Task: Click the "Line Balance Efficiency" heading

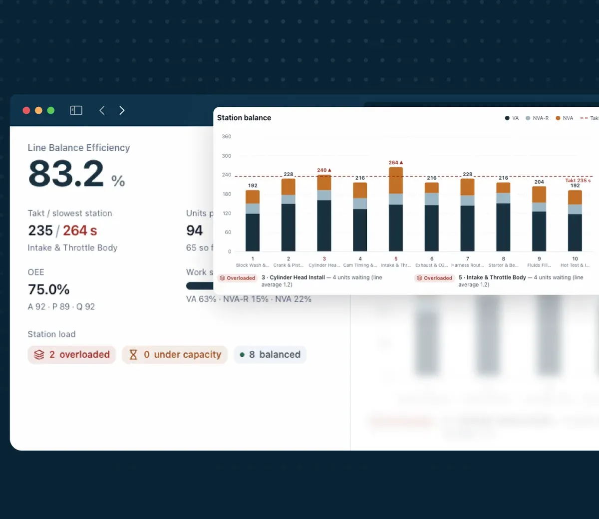Action: (79, 148)
